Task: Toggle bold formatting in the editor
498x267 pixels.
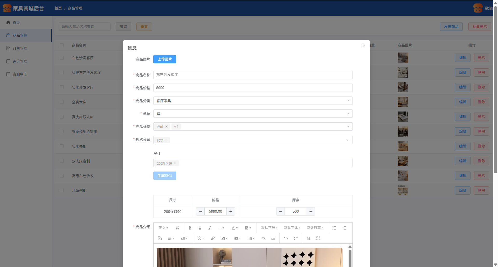Action: coord(190,228)
